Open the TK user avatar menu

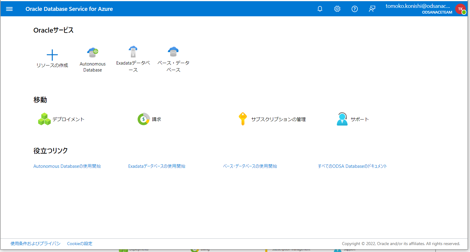click(x=461, y=9)
